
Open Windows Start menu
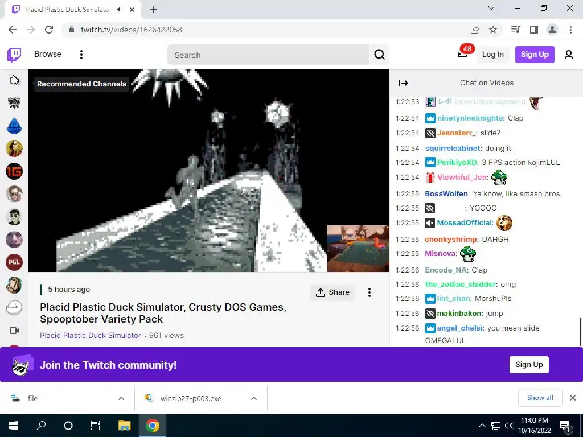[14, 426]
